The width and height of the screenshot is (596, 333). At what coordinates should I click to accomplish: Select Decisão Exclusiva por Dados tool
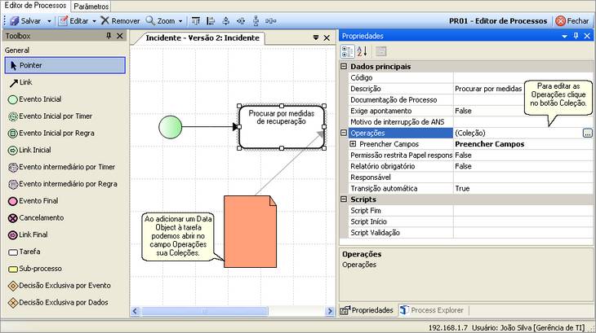tap(65, 302)
